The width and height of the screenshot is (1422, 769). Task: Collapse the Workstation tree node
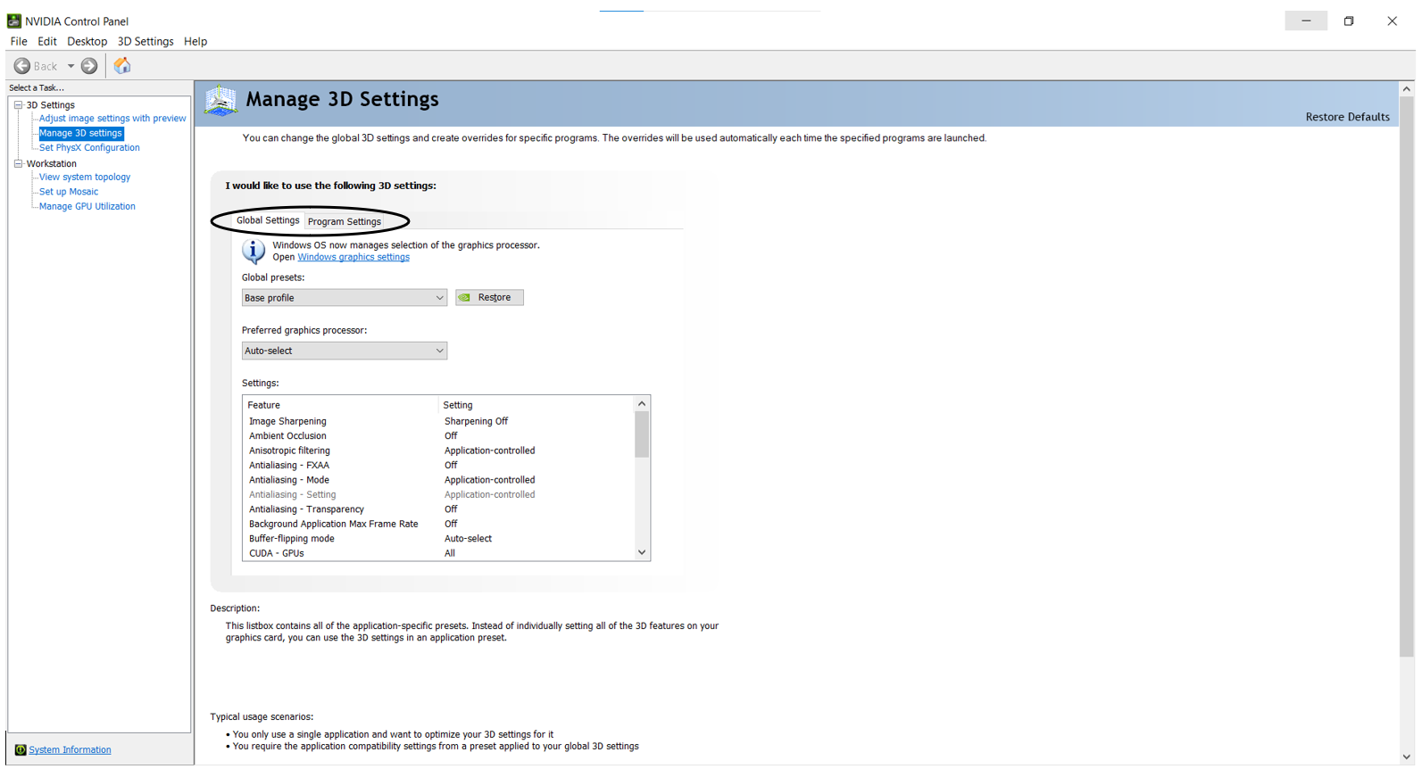click(x=18, y=164)
